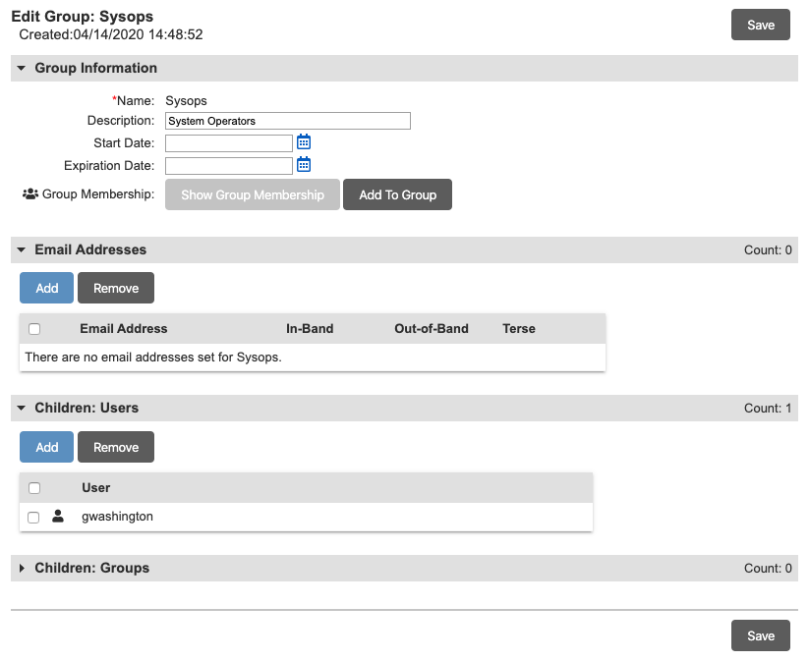Click inside the Description text field
This screenshot has width=809, height=661.
[287, 120]
